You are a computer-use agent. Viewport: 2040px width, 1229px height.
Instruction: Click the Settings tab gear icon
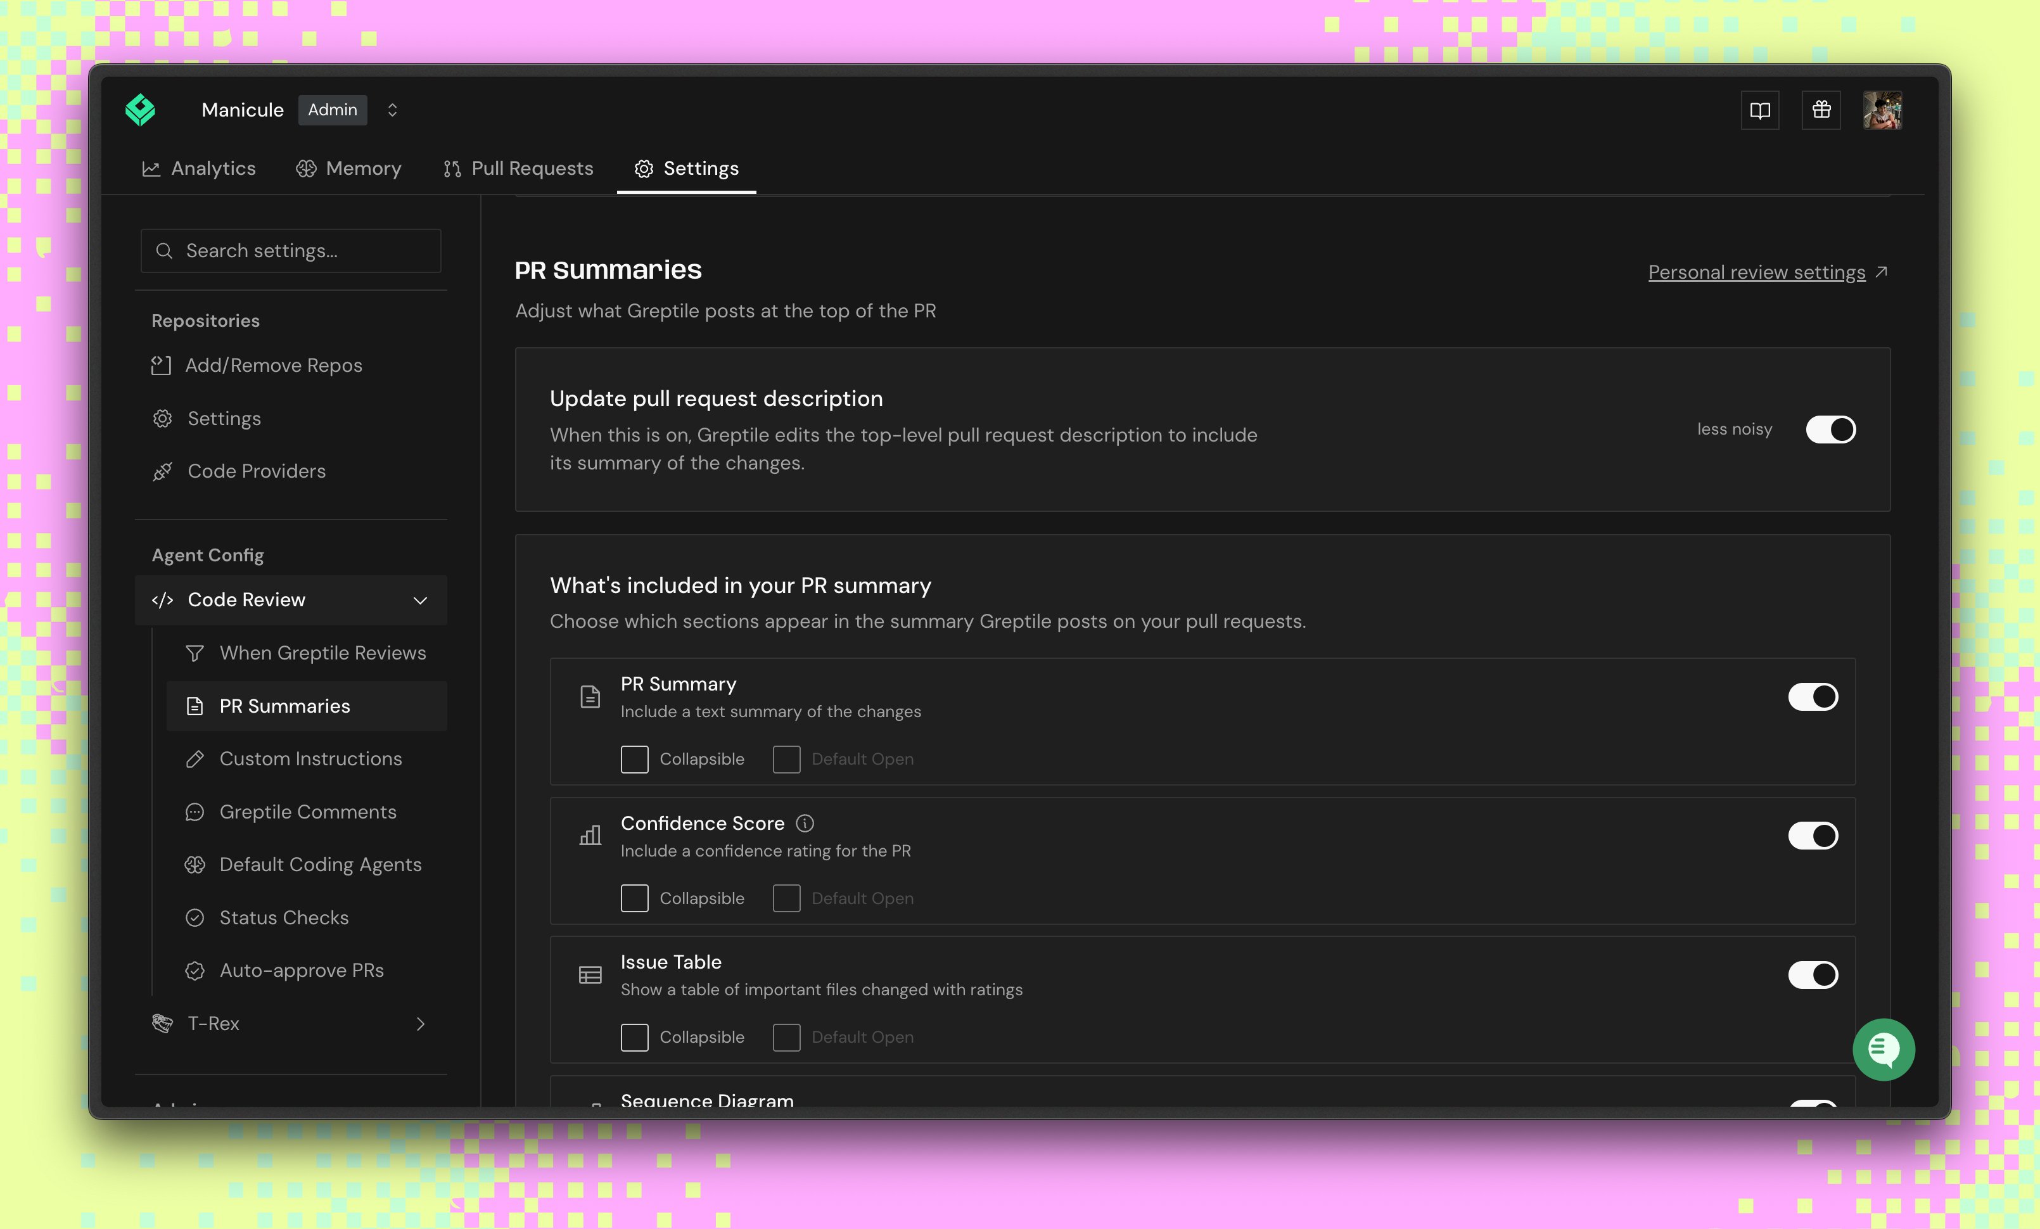(x=644, y=169)
